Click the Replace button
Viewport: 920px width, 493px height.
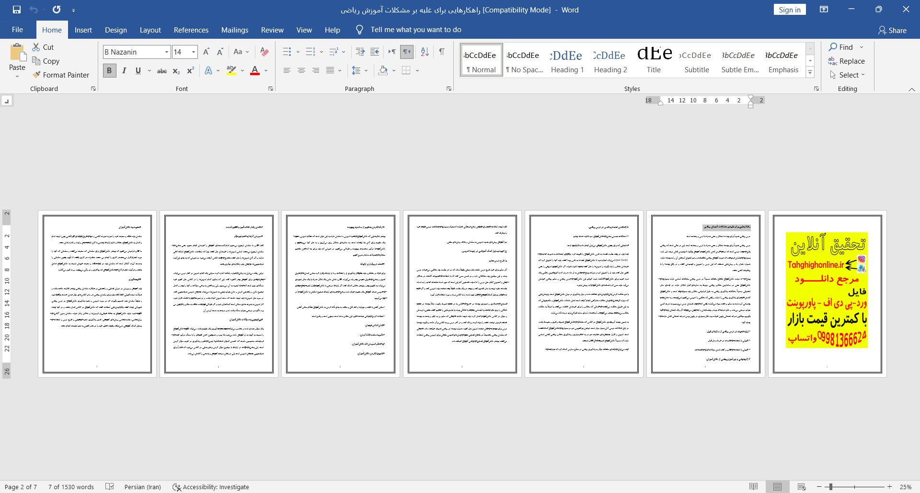pos(846,61)
